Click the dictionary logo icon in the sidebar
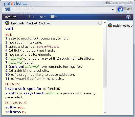 click(x=110, y=25)
